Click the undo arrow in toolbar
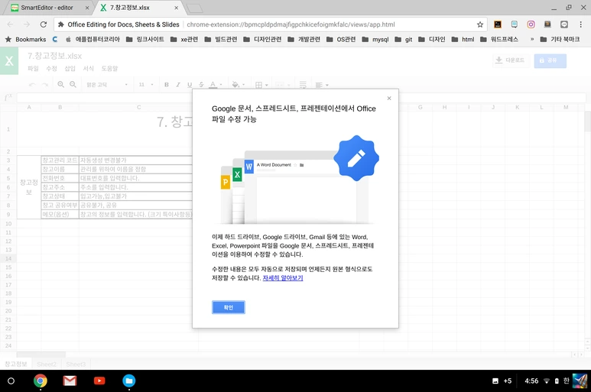The image size is (591, 392). (x=32, y=85)
